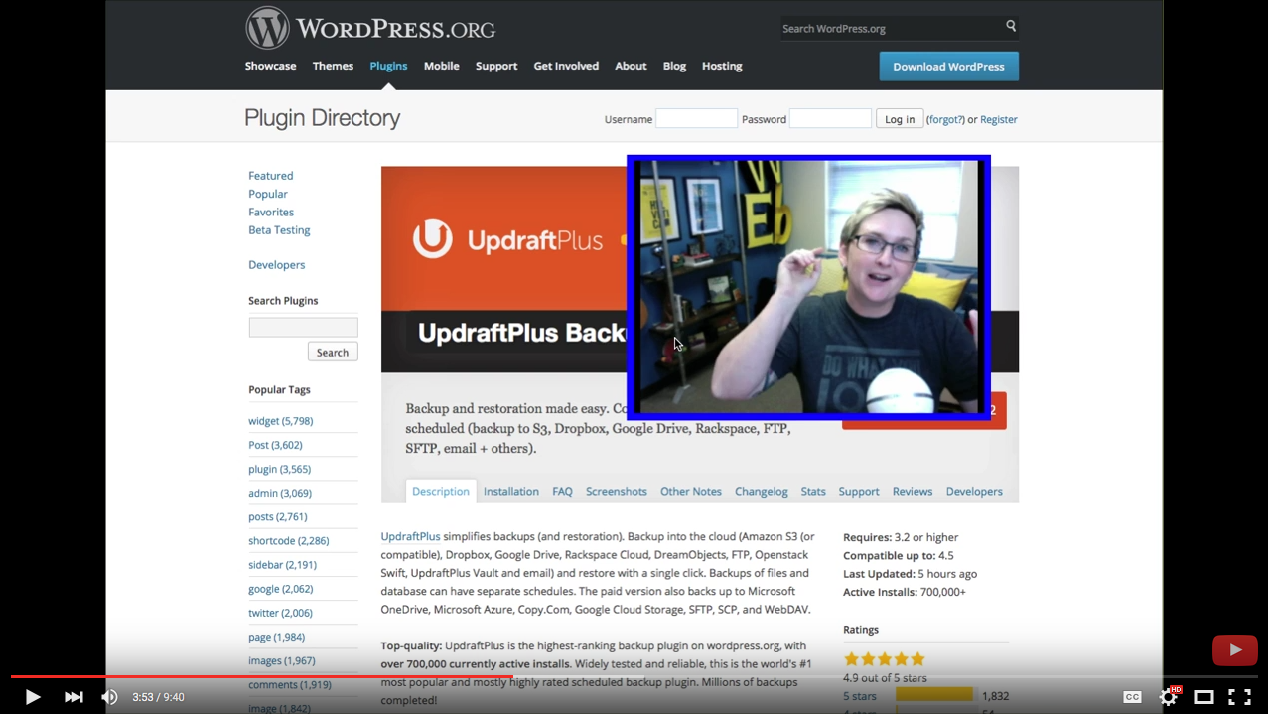This screenshot has height=714, width=1268.
Task: Switch to the FAQ tab
Action: tap(562, 491)
